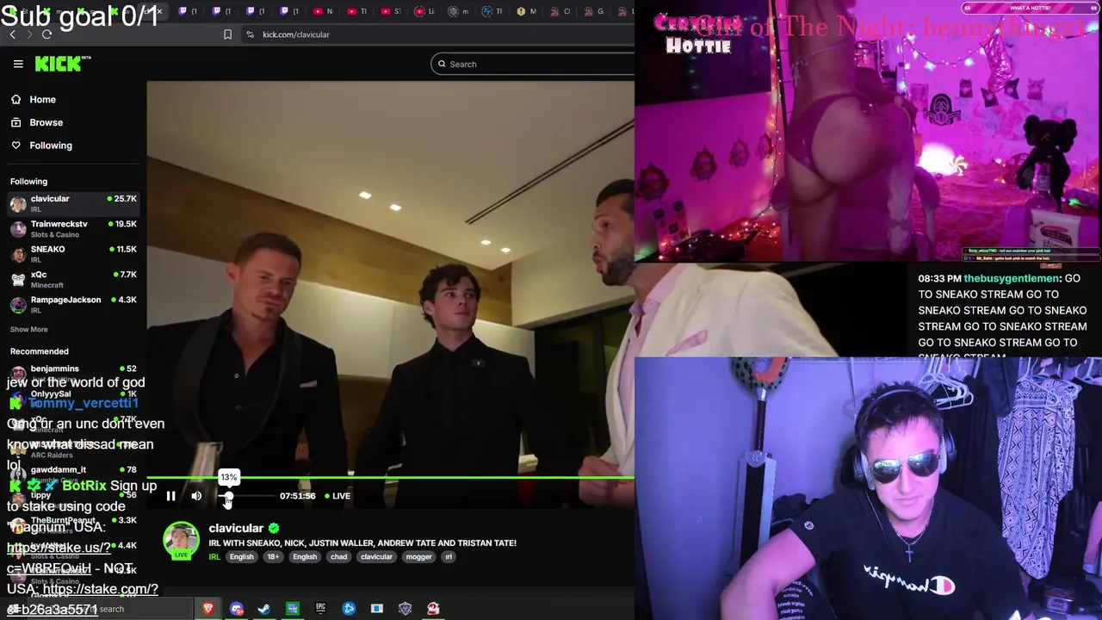This screenshot has height=620, width=1102.
Task: Select the mogger stream tag
Action: (419, 557)
